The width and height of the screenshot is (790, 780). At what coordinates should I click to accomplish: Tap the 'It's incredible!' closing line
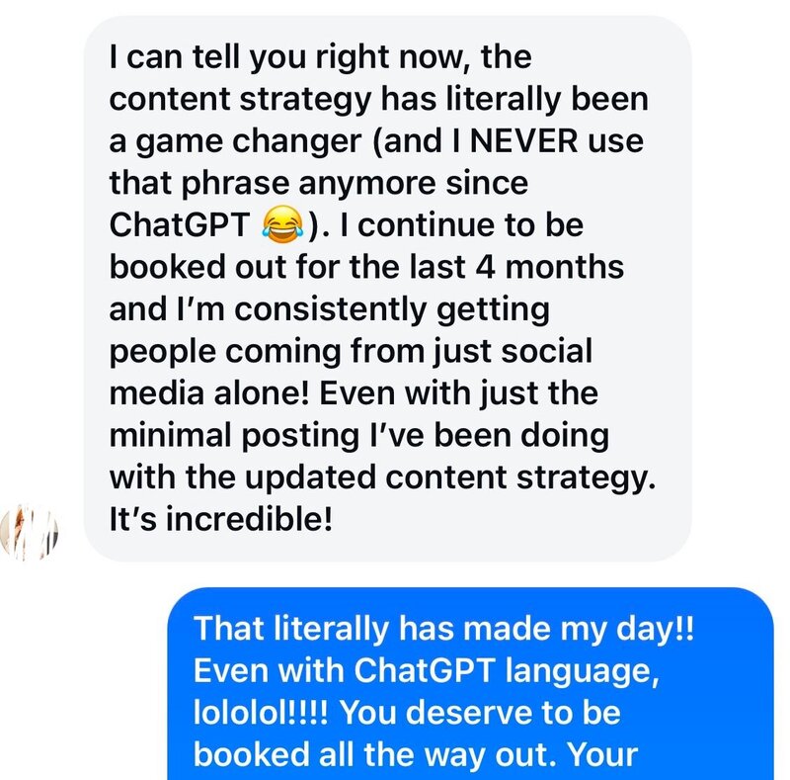221,519
